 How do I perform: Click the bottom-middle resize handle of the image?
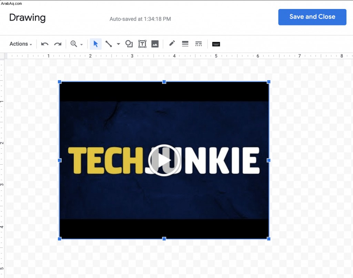click(164, 239)
